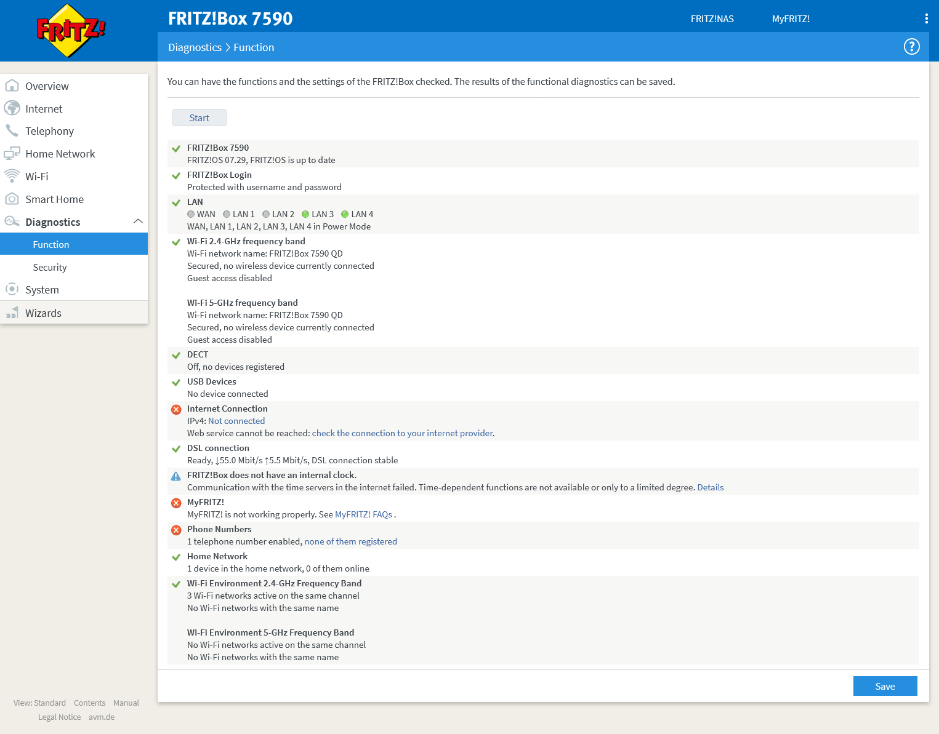The height and width of the screenshot is (734, 939).
Task: Click the green checkmark beside DECT
Action: 176,355
